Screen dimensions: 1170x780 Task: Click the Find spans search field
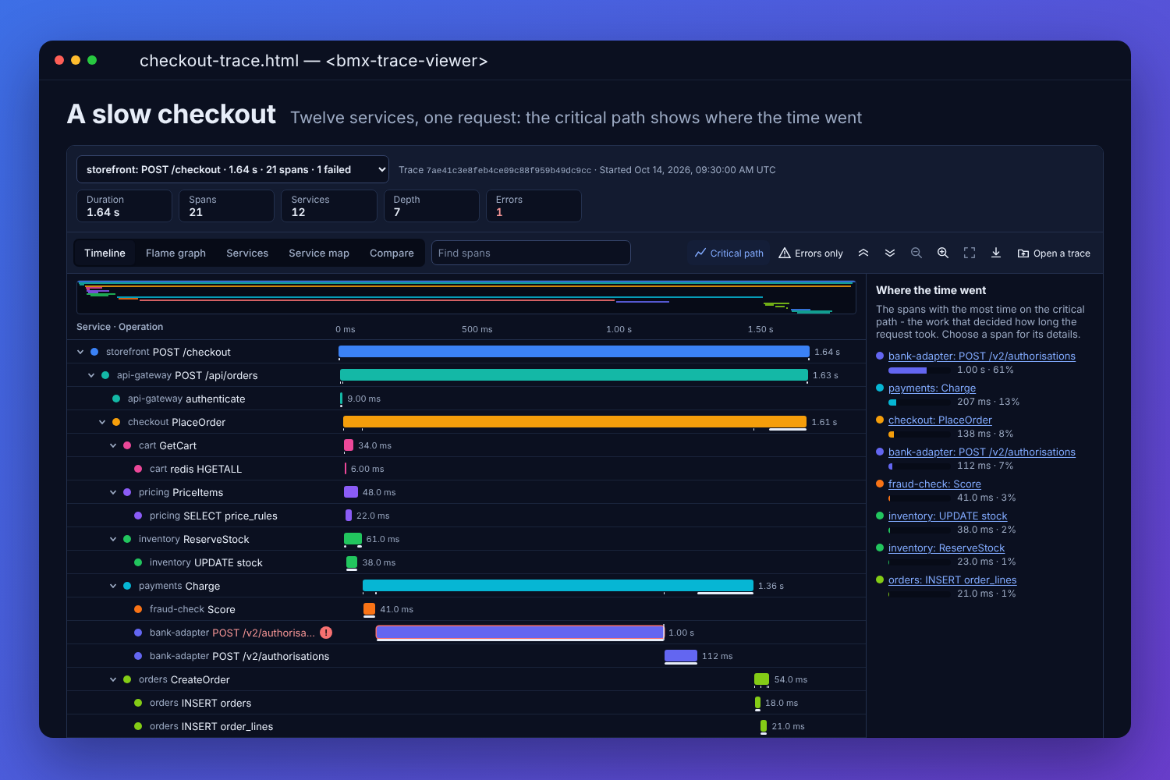[x=530, y=253]
